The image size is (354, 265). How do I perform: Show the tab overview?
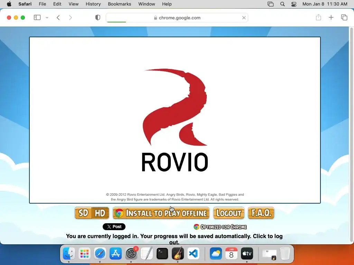coord(344,17)
